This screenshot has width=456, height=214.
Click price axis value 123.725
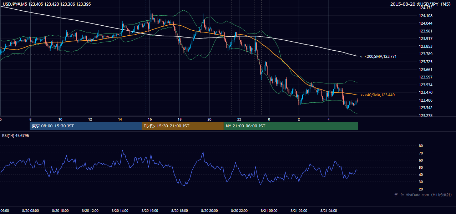(426, 62)
